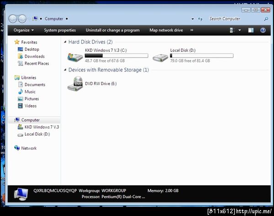Click 48.7 GB free of 67.6 GB text
This screenshot has width=274, height=216.
[105, 61]
